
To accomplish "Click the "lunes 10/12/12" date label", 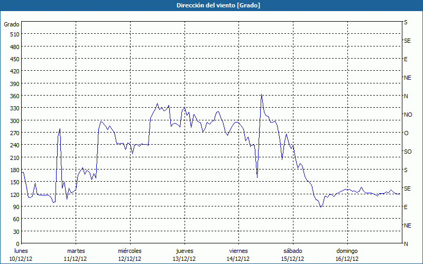I will coord(21,254).
